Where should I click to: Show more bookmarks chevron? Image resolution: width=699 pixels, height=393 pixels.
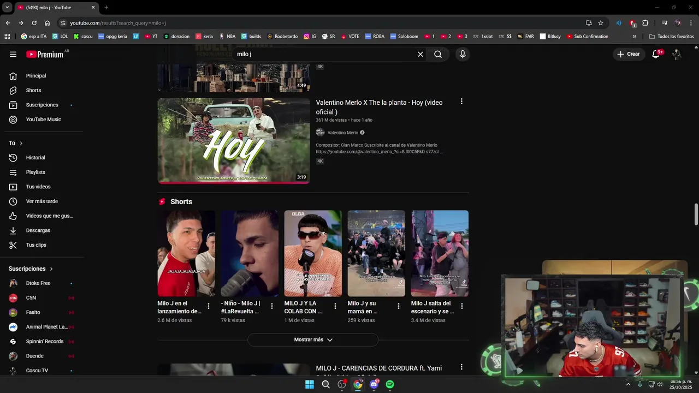point(634,37)
